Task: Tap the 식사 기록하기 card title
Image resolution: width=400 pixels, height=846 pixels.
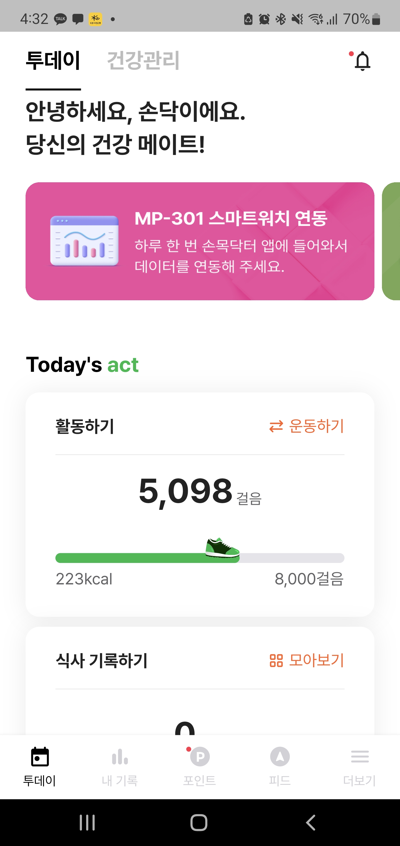Action: coord(102,660)
